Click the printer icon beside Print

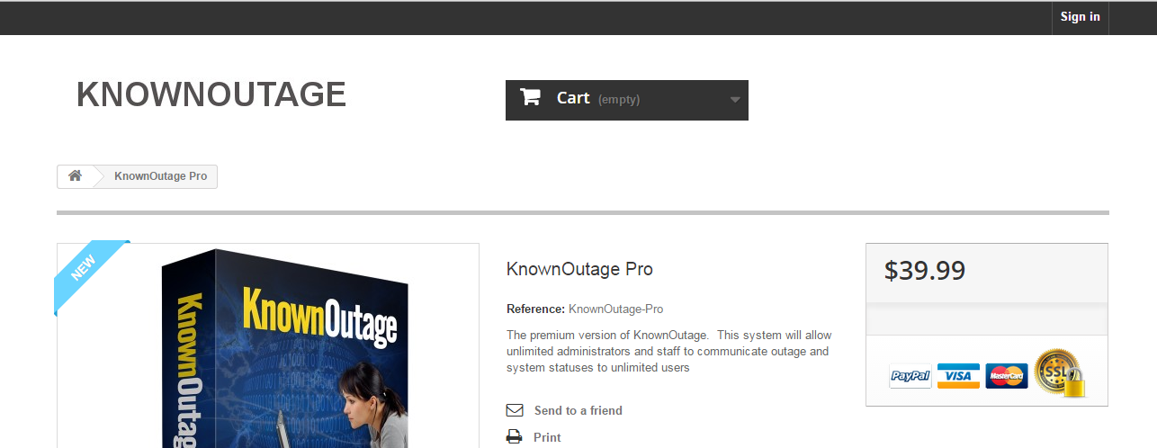[x=515, y=437]
